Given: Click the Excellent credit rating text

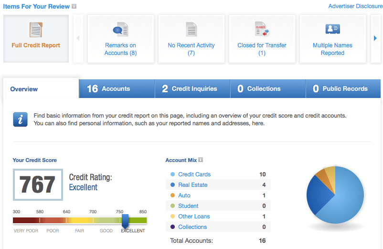Looking at the screenshot, I should (x=83, y=187).
